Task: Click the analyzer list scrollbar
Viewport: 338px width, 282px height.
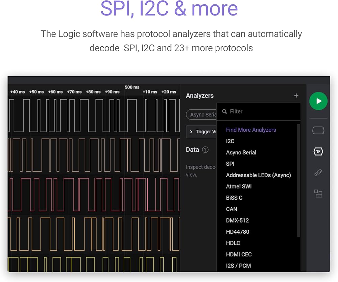Action: (x=298, y=179)
